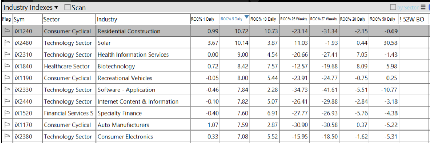Flag the Consumer Electronics row
This screenshot has height=143, width=431.
pos(6,137)
